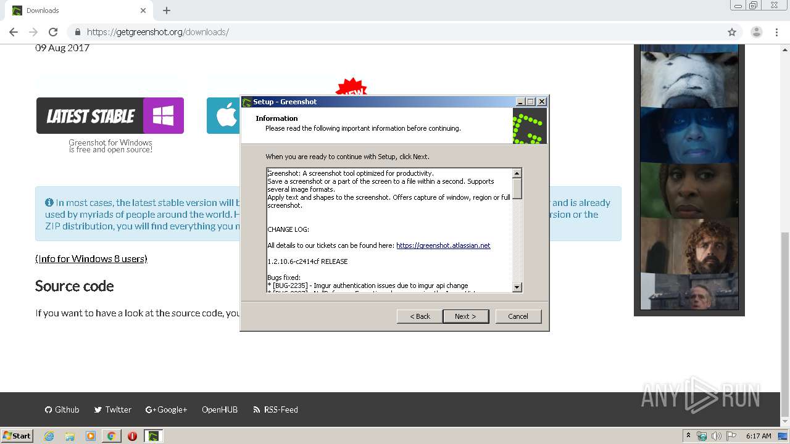Click the 6:17 AM system clock
Screen dimensions: 790x444
tap(759, 436)
